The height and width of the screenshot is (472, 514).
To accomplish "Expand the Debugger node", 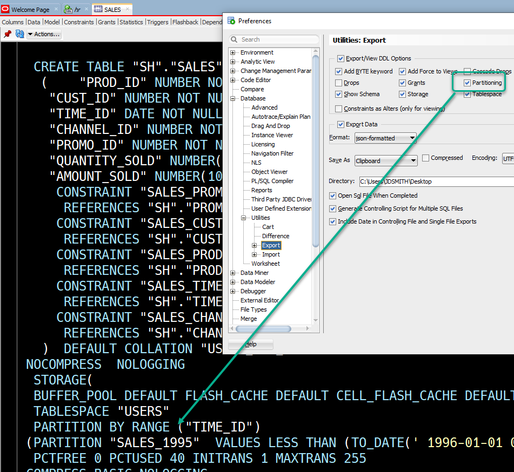I will pos(233,291).
